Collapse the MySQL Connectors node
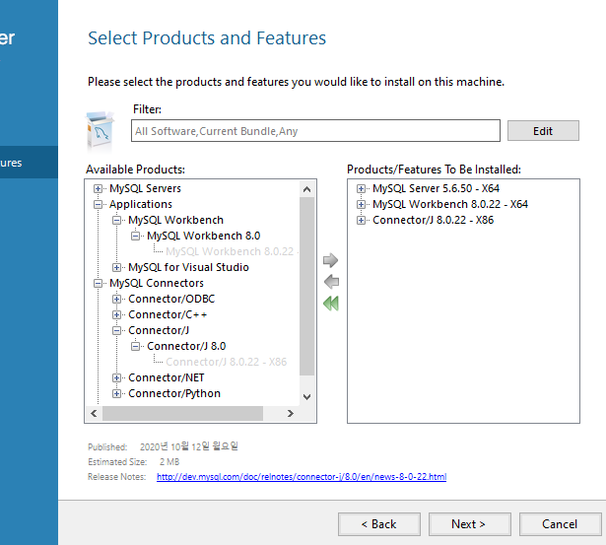The height and width of the screenshot is (545, 606). (98, 283)
